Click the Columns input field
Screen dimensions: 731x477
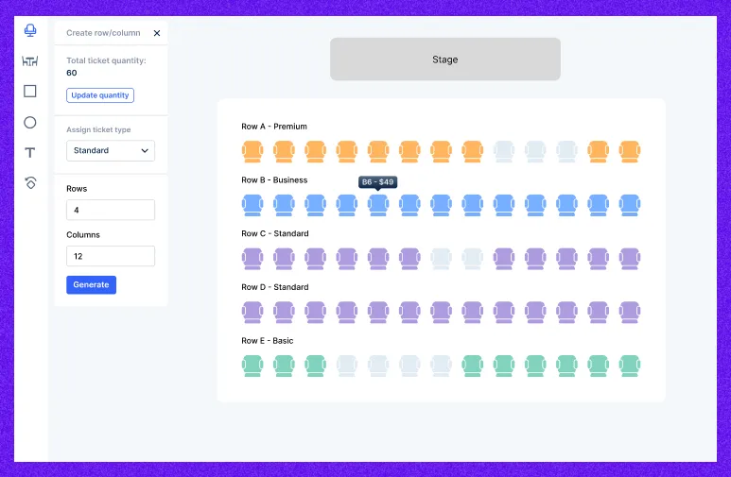[111, 256]
